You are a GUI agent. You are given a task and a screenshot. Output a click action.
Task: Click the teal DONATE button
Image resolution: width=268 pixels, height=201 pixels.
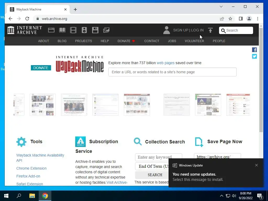(x=41, y=68)
